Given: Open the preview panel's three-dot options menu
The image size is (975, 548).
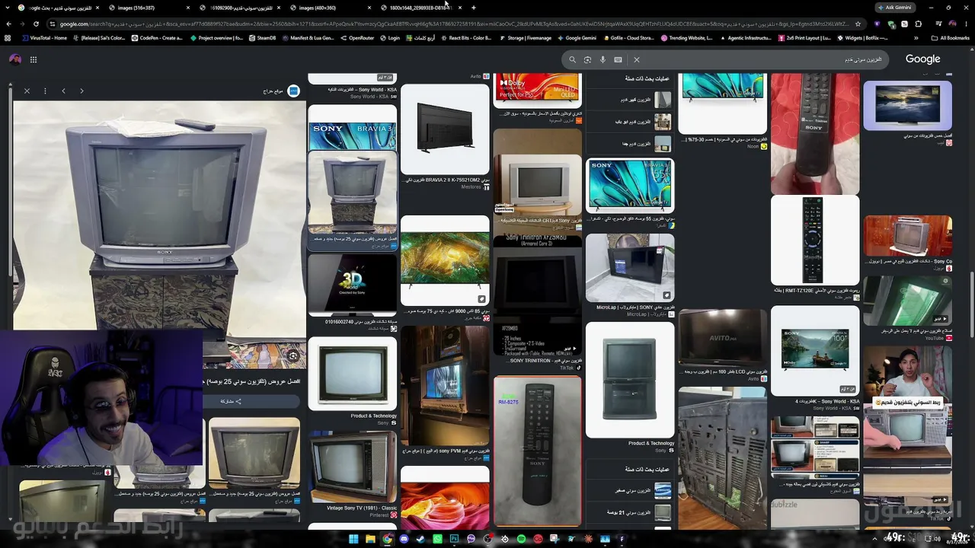Looking at the screenshot, I should [45, 91].
